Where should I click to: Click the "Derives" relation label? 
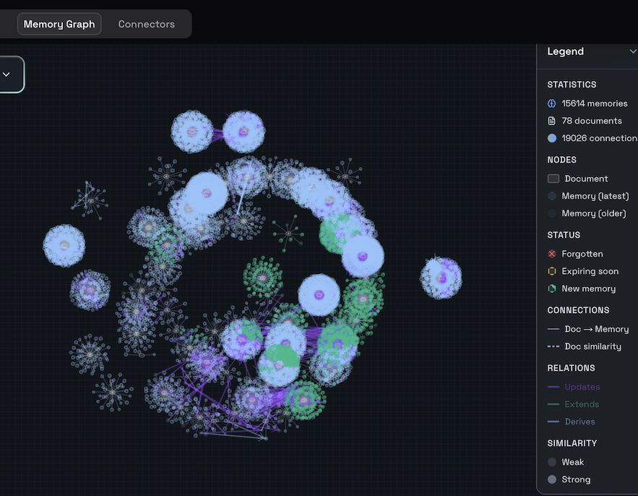point(579,422)
